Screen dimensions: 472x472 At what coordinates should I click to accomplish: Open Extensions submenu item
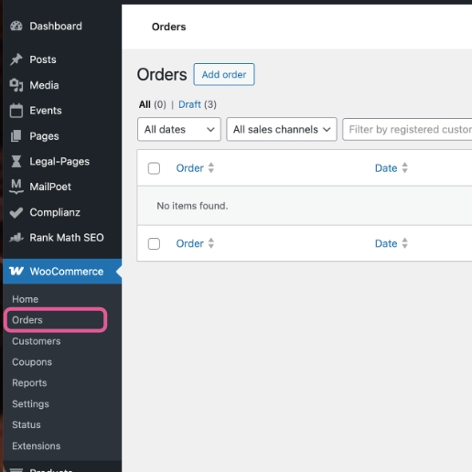(37, 445)
